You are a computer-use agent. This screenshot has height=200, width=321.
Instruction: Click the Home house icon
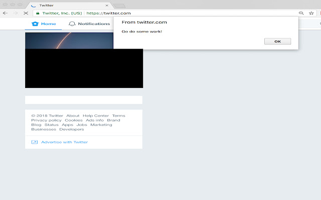tap(35, 23)
